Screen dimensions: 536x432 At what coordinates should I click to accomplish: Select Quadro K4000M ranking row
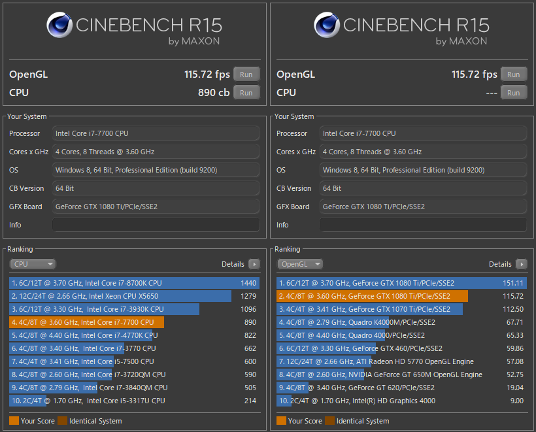401,322
